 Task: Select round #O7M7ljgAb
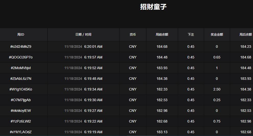point(21,100)
